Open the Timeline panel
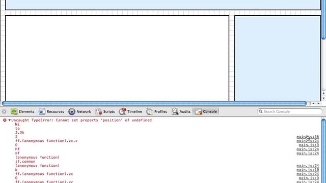This screenshot has width=326, height=183. (x=130, y=112)
